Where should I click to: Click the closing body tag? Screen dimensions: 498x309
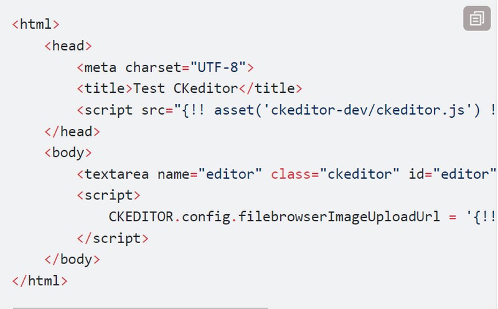click(72, 260)
